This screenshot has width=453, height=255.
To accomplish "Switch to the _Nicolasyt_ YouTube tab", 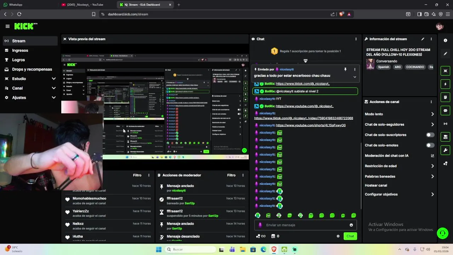I will pyautogui.click(x=87, y=5).
